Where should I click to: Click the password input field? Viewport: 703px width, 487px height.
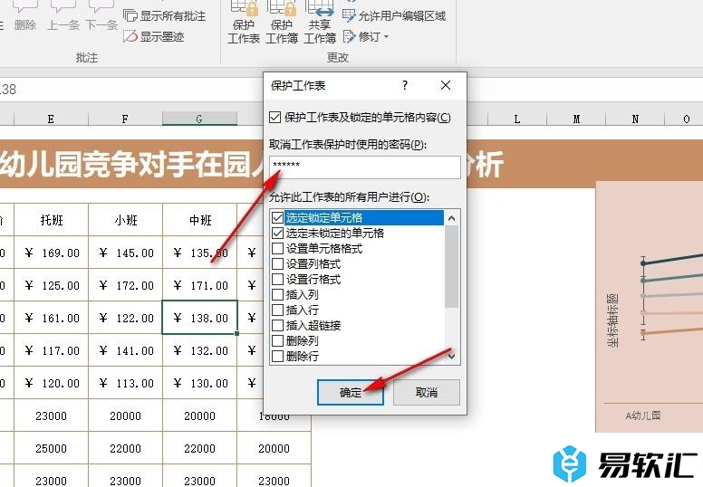[x=365, y=167]
